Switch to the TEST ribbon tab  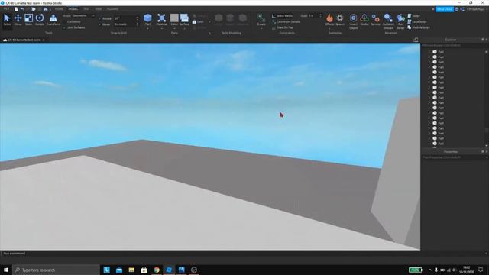coord(86,9)
